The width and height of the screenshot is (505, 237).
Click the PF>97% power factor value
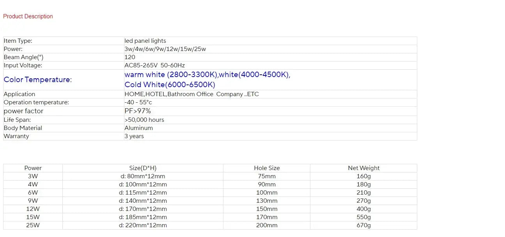[x=138, y=111]
